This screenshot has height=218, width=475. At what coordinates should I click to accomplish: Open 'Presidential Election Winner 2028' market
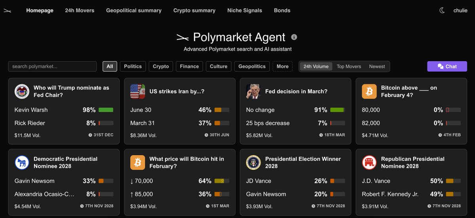[303, 162]
